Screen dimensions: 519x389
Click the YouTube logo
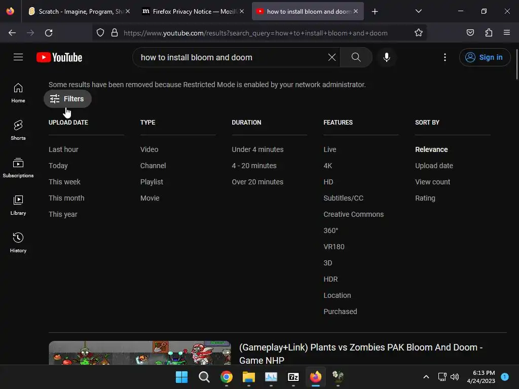pos(59,57)
